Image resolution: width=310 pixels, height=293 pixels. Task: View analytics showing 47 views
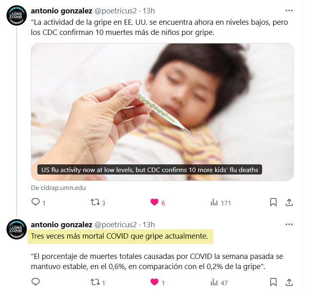[x=219, y=282]
